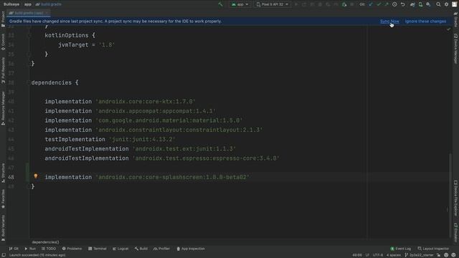Open the Project tool window on left
The height and width of the screenshot is (258, 459).
pos(3,19)
